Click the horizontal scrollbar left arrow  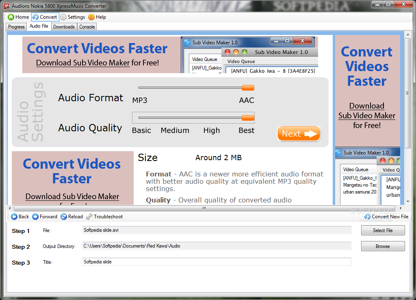(10, 208)
